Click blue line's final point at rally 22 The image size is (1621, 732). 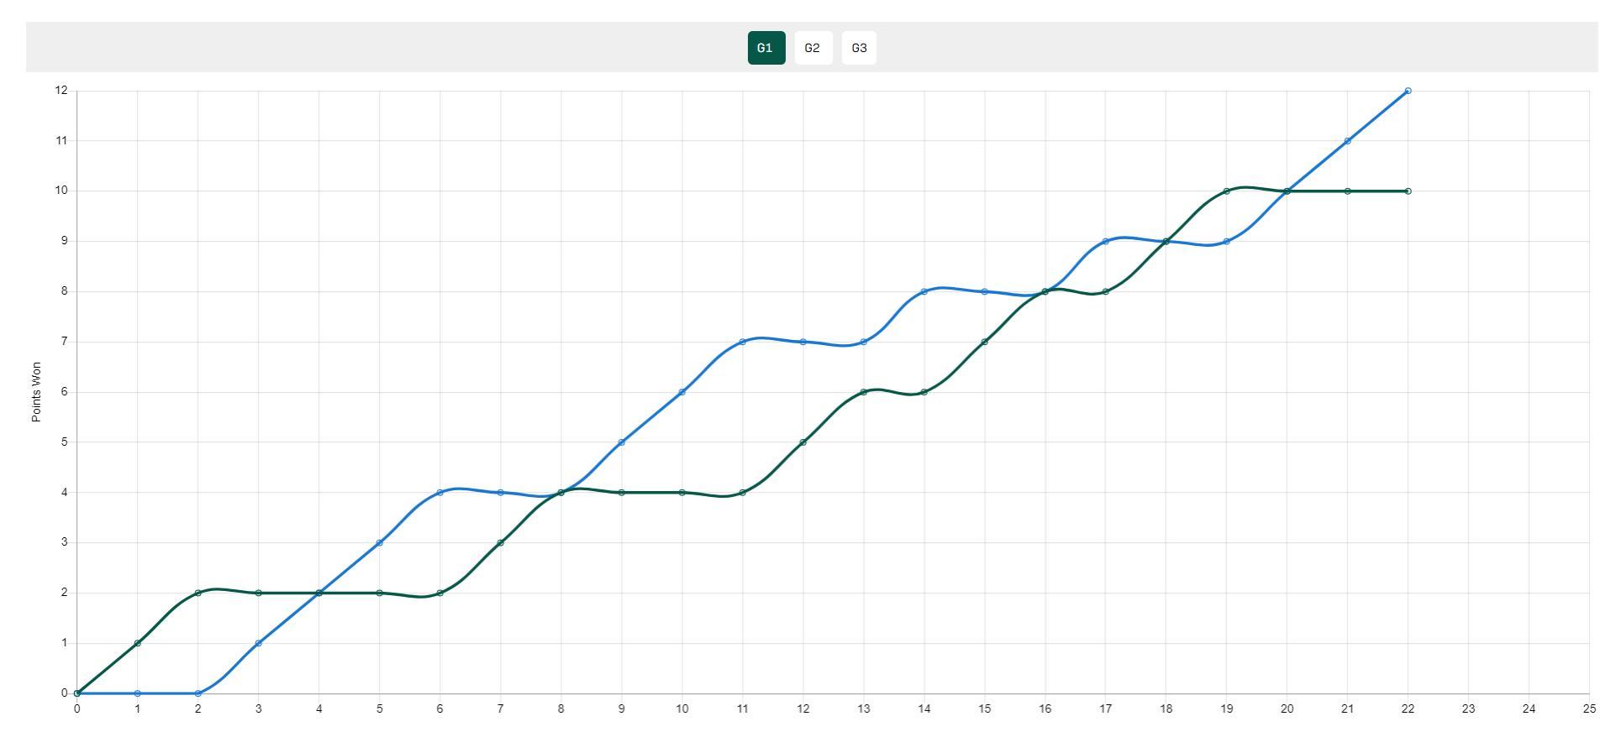tap(1408, 91)
